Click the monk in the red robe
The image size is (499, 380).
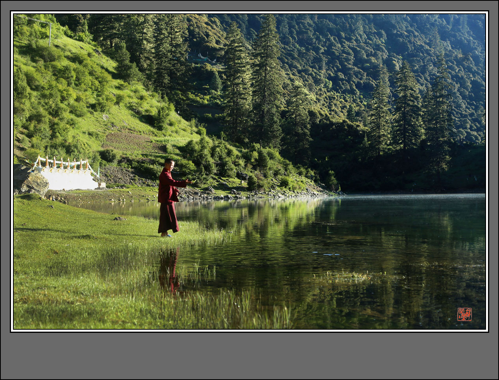(169, 200)
